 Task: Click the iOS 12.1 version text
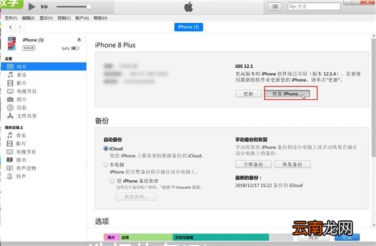[x=244, y=66]
